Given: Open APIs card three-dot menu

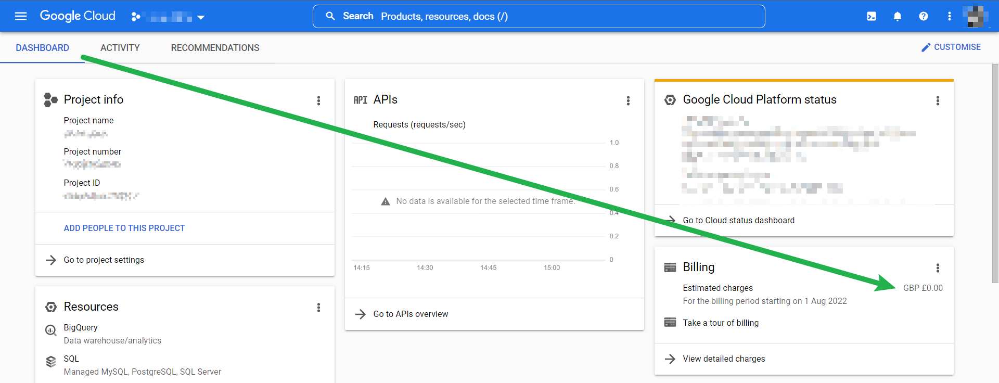Looking at the screenshot, I should (x=629, y=100).
